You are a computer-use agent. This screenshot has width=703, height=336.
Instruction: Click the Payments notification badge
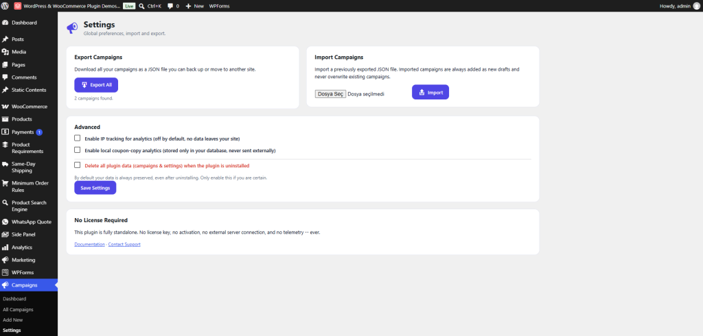point(39,132)
